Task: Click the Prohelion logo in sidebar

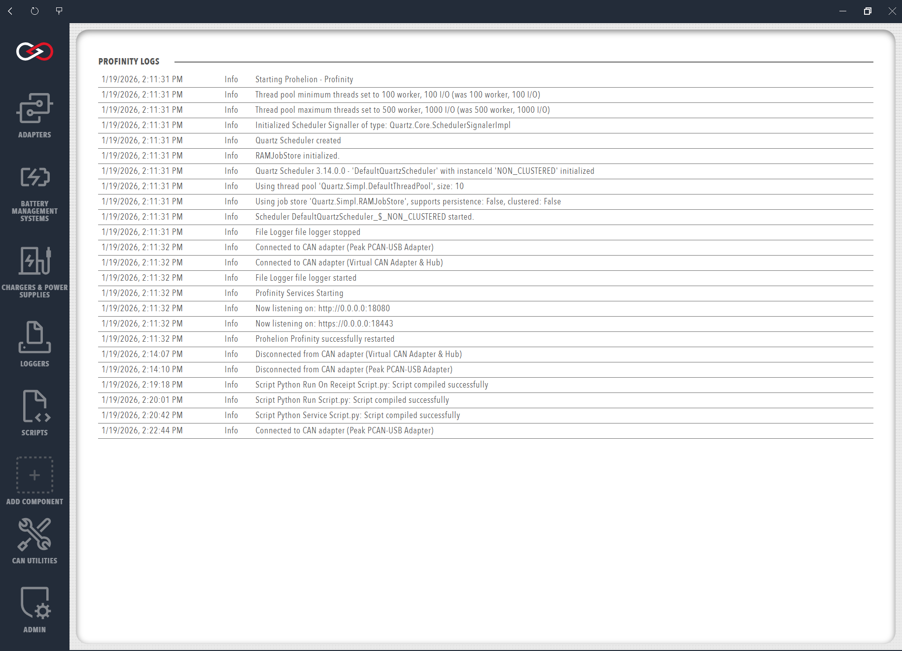Action: [x=35, y=51]
